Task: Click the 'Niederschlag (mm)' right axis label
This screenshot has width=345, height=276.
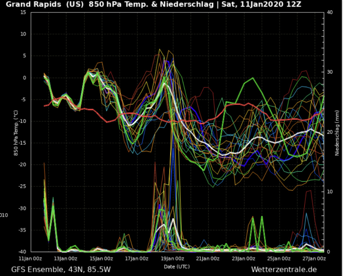Action: [x=337, y=133]
